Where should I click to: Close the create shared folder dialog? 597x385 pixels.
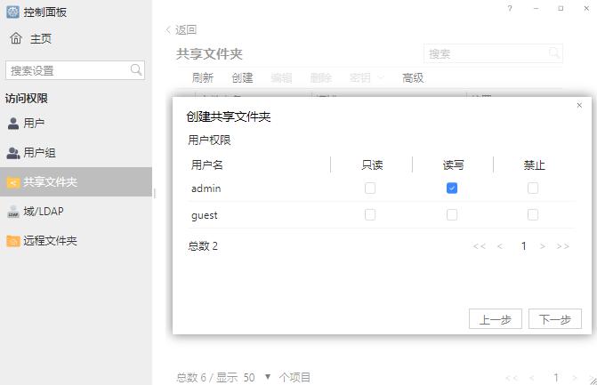(x=579, y=105)
